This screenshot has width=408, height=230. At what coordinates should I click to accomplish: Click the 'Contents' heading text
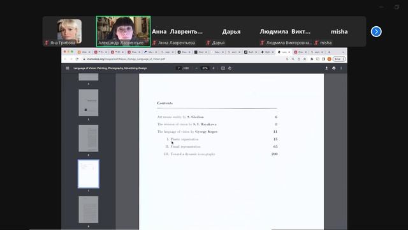(165, 103)
